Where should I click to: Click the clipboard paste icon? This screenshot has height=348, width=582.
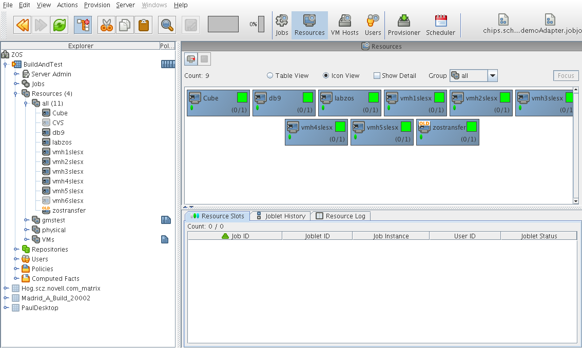coord(143,25)
